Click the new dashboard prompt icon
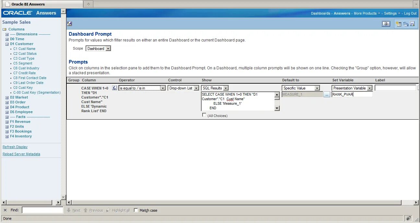The width and height of the screenshot is (420, 223). (399, 24)
